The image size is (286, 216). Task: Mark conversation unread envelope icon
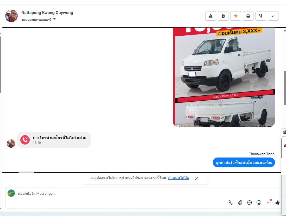248,16
